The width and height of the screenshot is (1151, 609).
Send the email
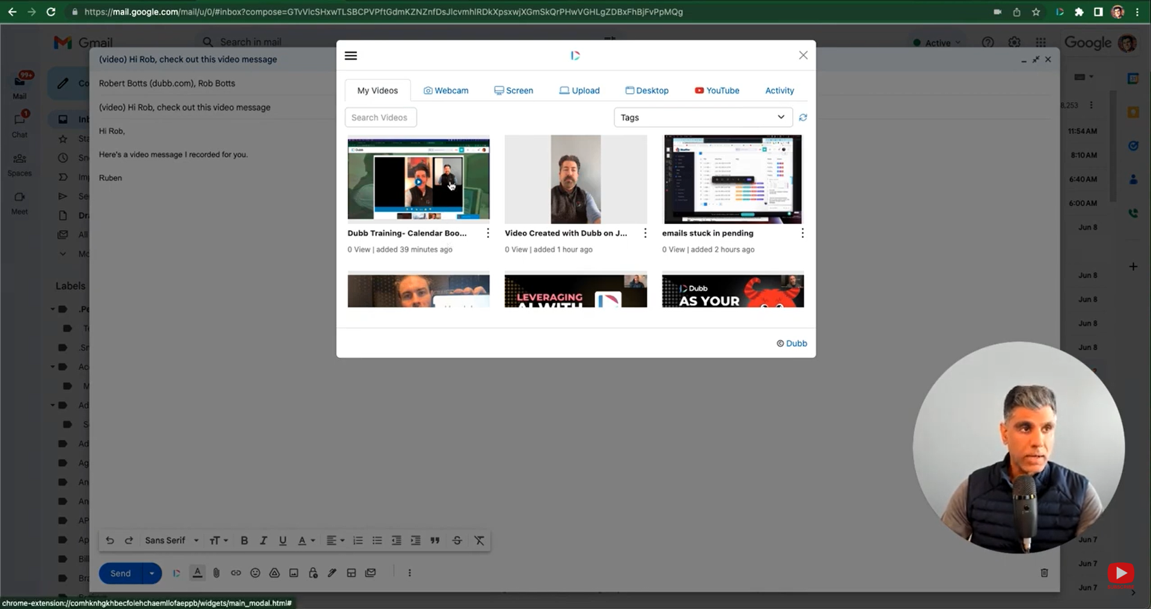click(x=120, y=573)
